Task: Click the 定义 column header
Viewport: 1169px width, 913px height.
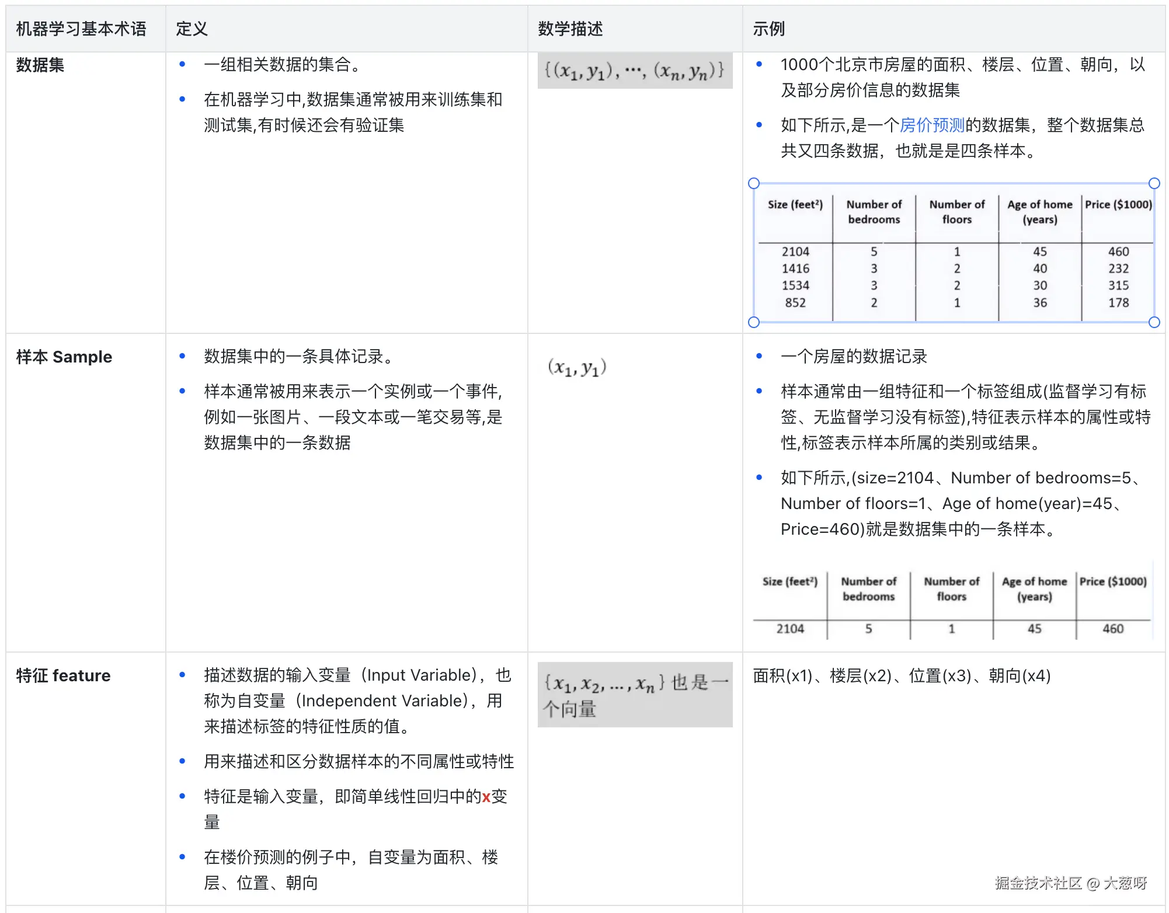Action: pos(192,29)
